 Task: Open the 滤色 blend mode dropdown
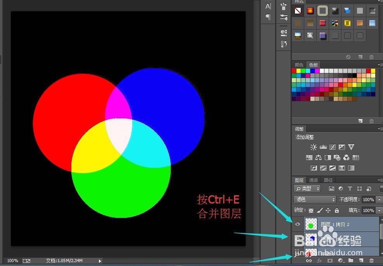(315, 200)
